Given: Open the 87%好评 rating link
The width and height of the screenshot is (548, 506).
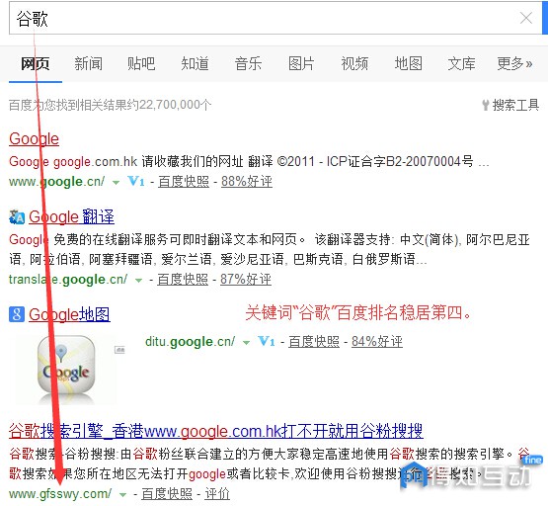Looking at the screenshot, I should click(x=246, y=280).
